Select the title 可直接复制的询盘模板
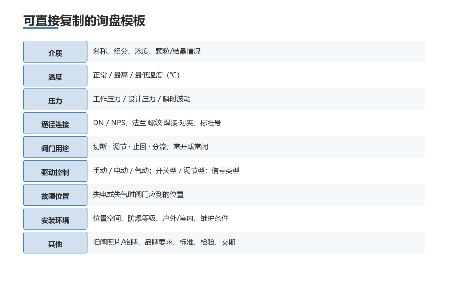The height and width of the screenshot is (291, 465). tap(84, 21)
